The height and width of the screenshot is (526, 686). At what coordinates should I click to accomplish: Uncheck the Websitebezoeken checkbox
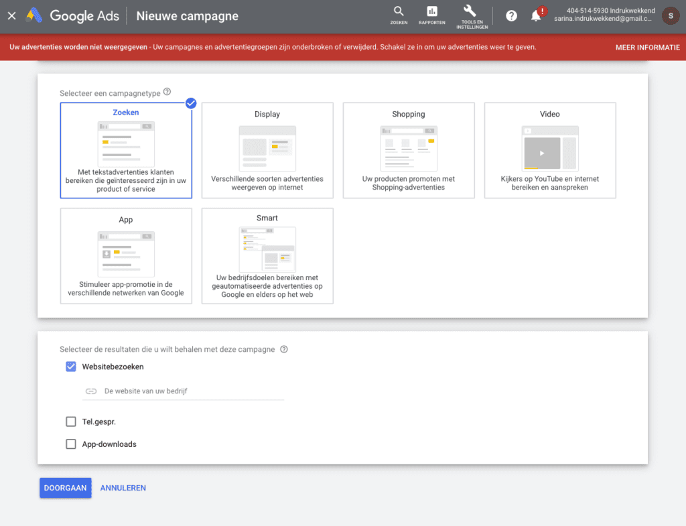[71, 367]
